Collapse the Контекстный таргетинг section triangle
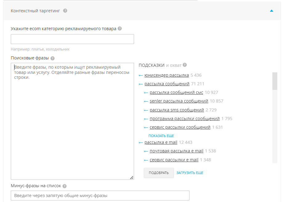 click(x=271, y=11)
